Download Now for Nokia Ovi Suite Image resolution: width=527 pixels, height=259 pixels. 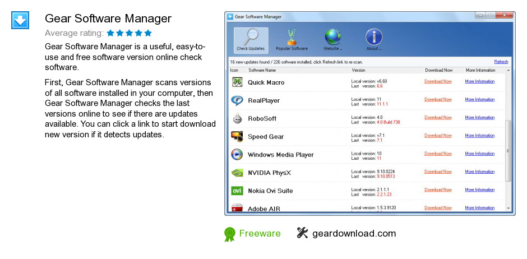(x=438, y=190)
